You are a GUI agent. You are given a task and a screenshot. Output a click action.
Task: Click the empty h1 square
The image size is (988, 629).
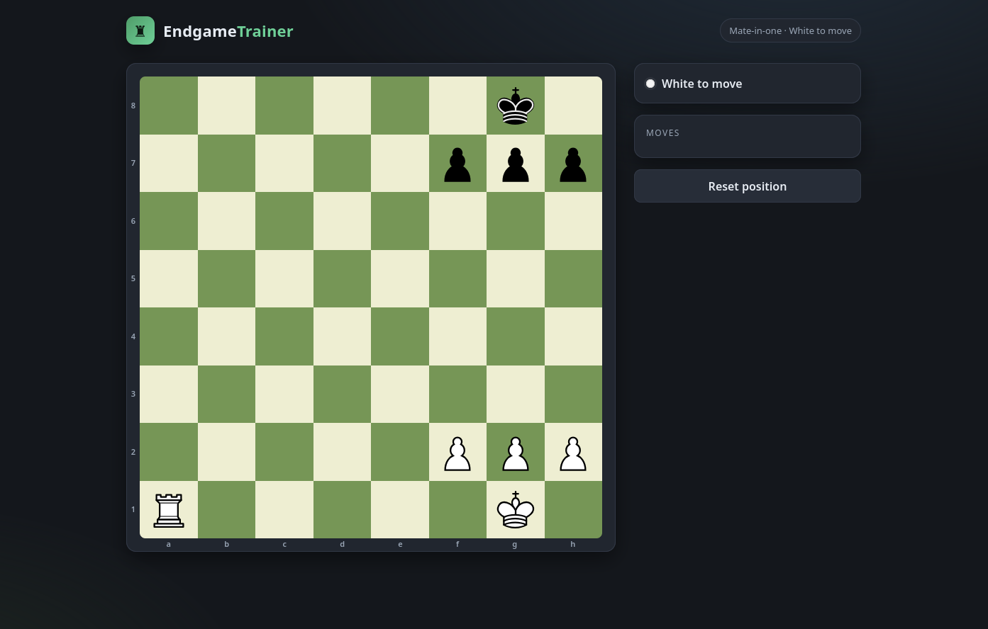click(573, 510)
